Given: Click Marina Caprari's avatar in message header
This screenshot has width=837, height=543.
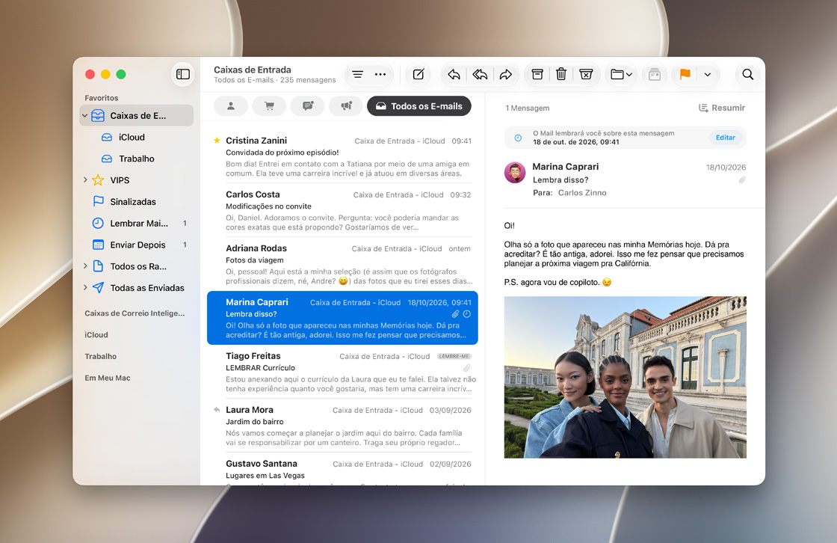Looking at the screenshot, I should click(x=515, y=173).
